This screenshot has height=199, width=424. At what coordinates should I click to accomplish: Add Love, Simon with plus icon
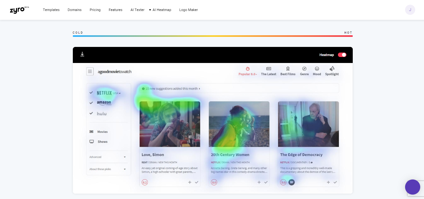click(x=190, y=182)
